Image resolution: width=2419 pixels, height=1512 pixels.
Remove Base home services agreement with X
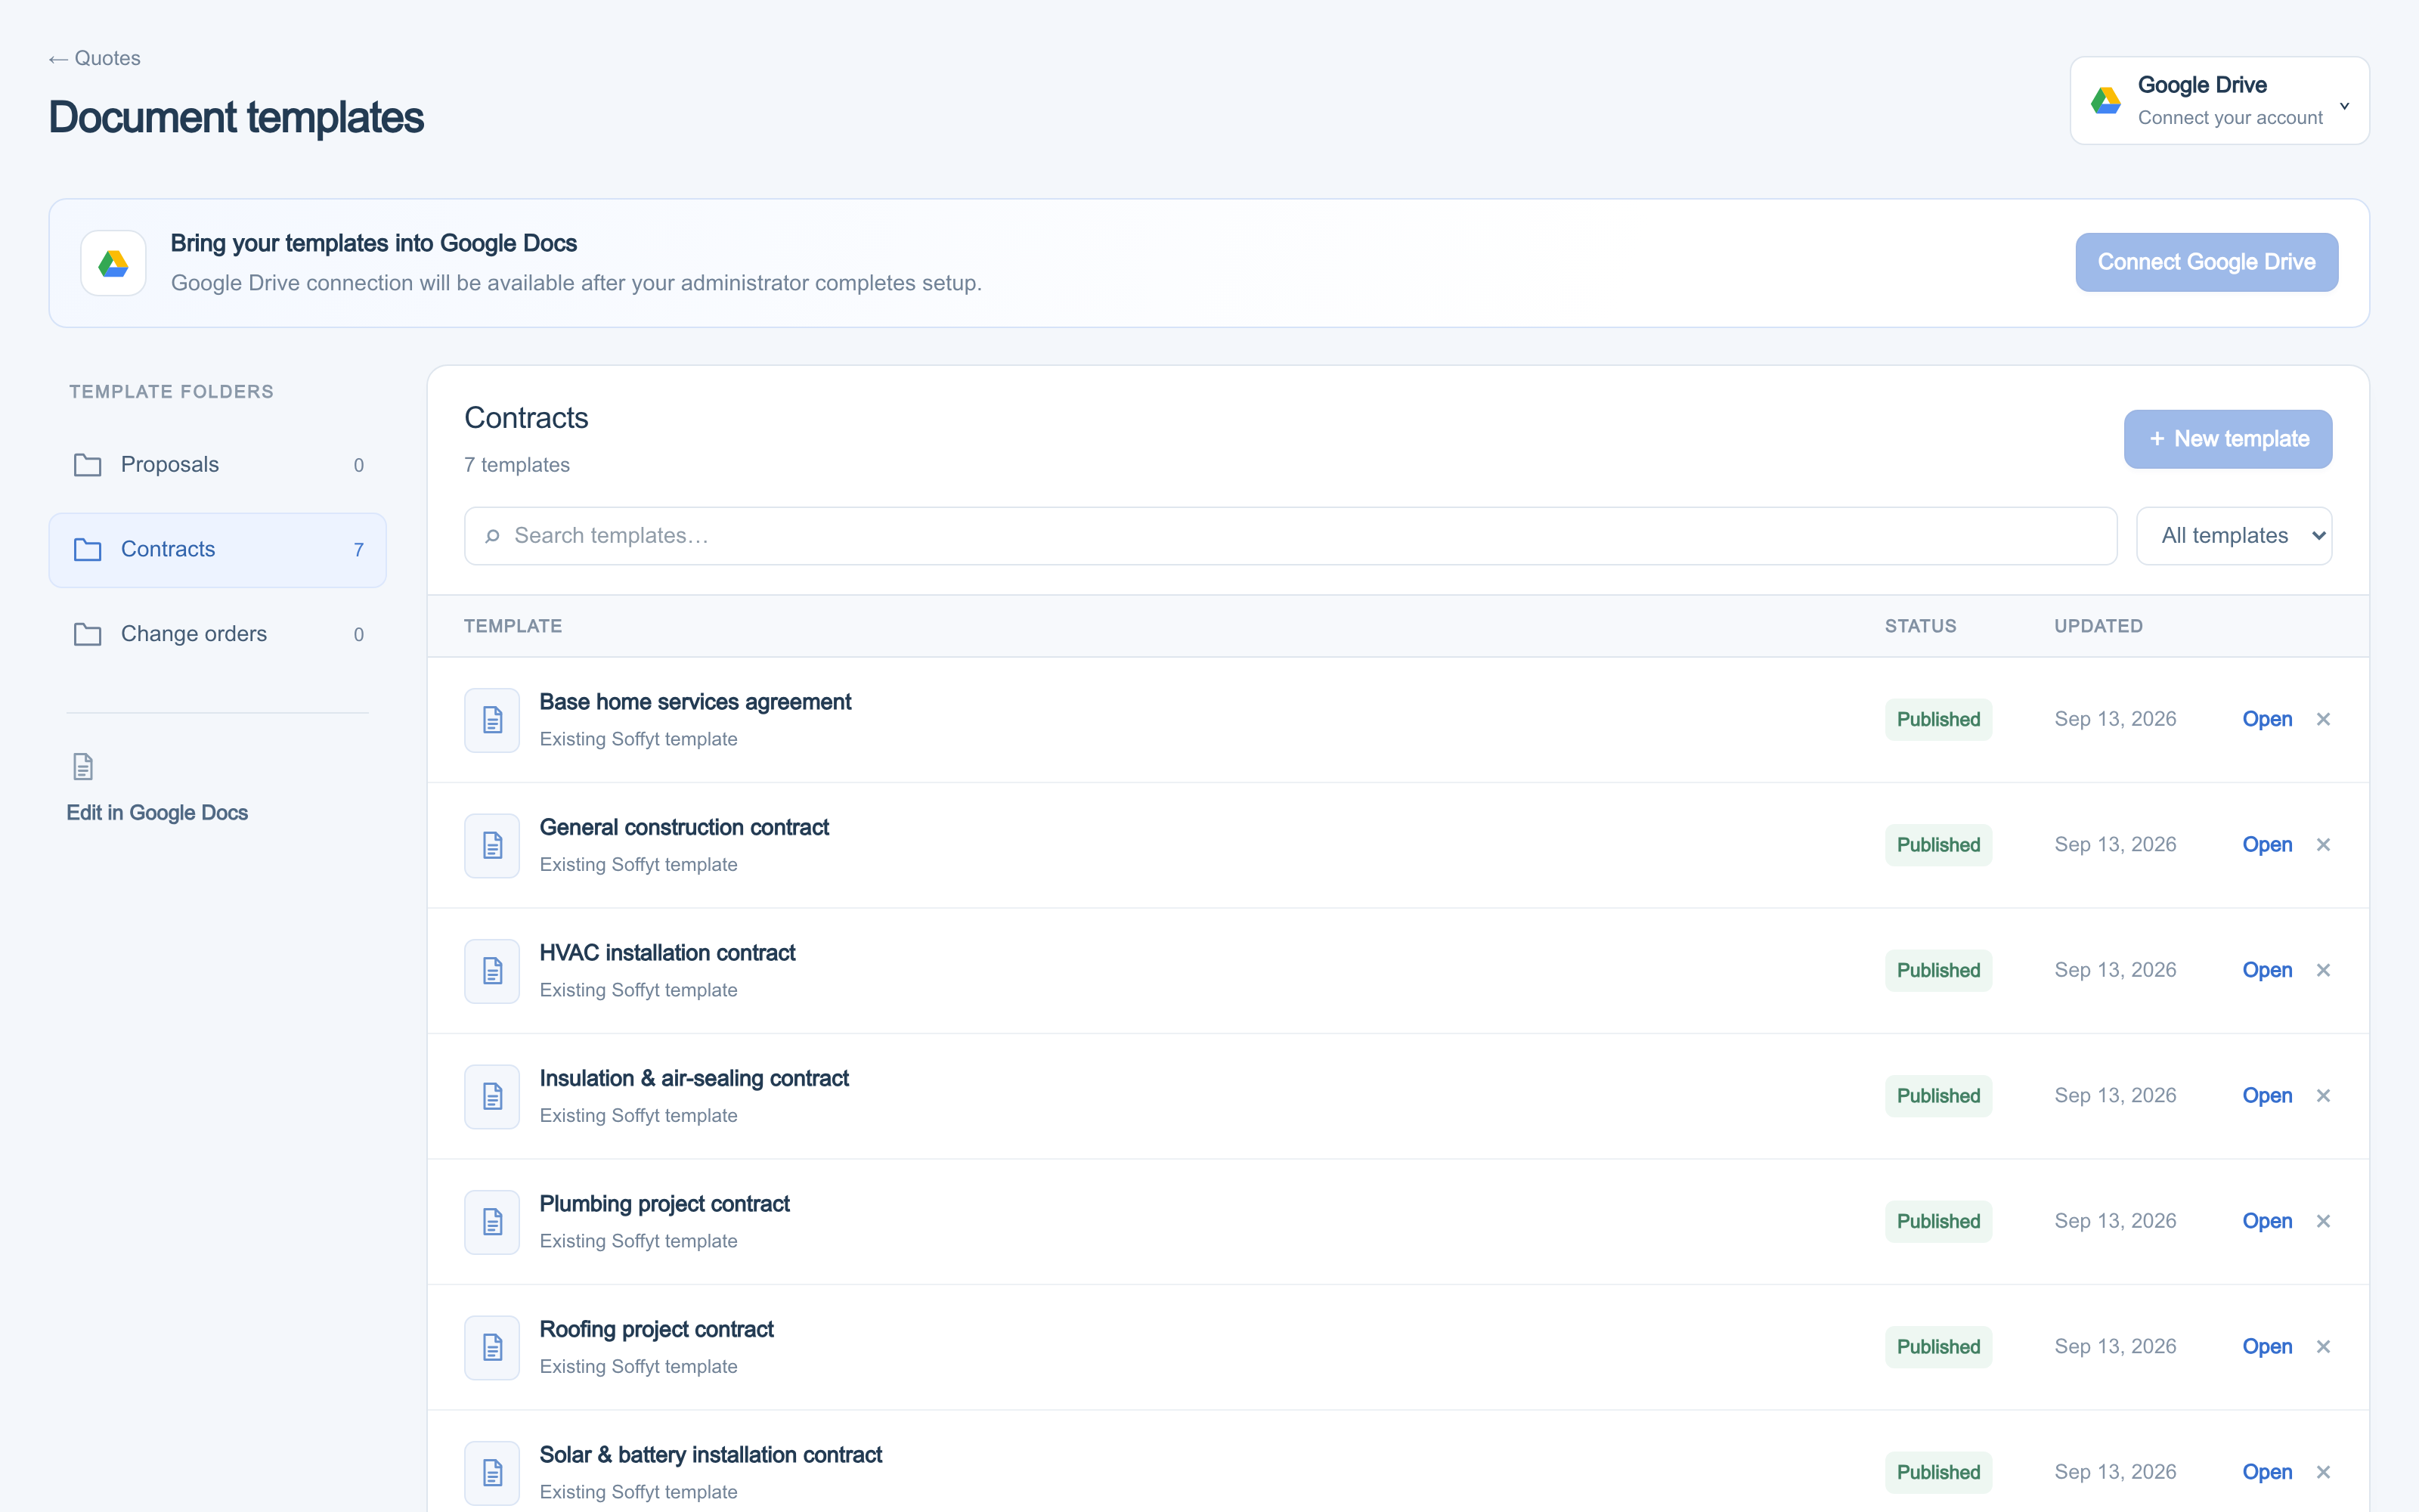(x=2323, y=720)
